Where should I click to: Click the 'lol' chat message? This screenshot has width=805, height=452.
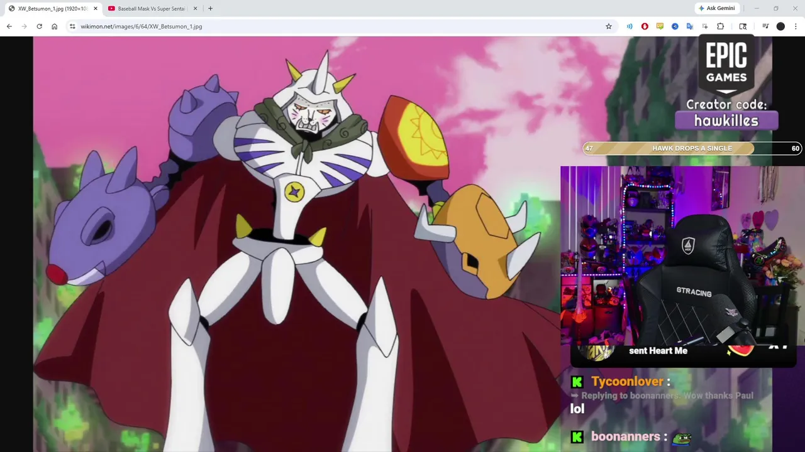coord(577,409)
